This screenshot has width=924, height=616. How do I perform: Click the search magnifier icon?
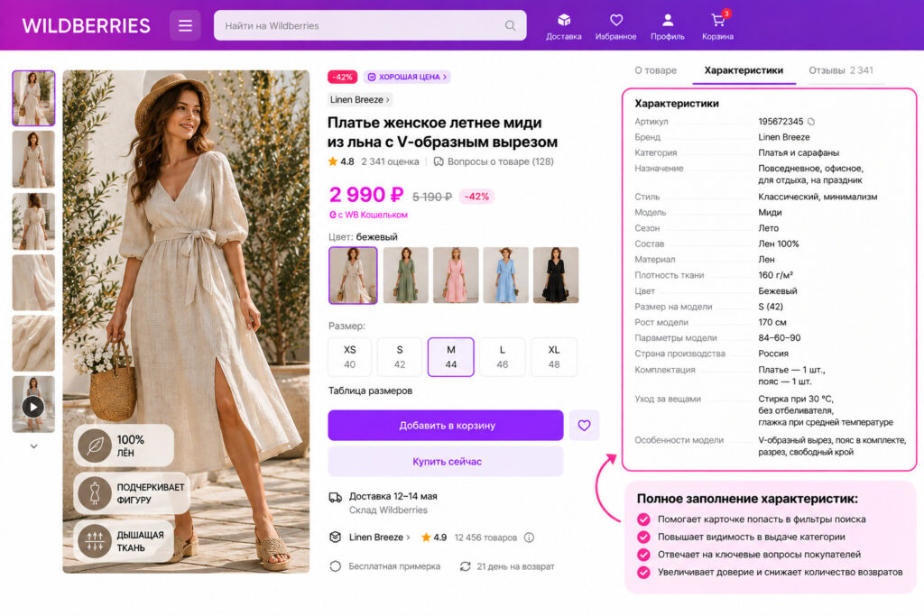[511, 25]
